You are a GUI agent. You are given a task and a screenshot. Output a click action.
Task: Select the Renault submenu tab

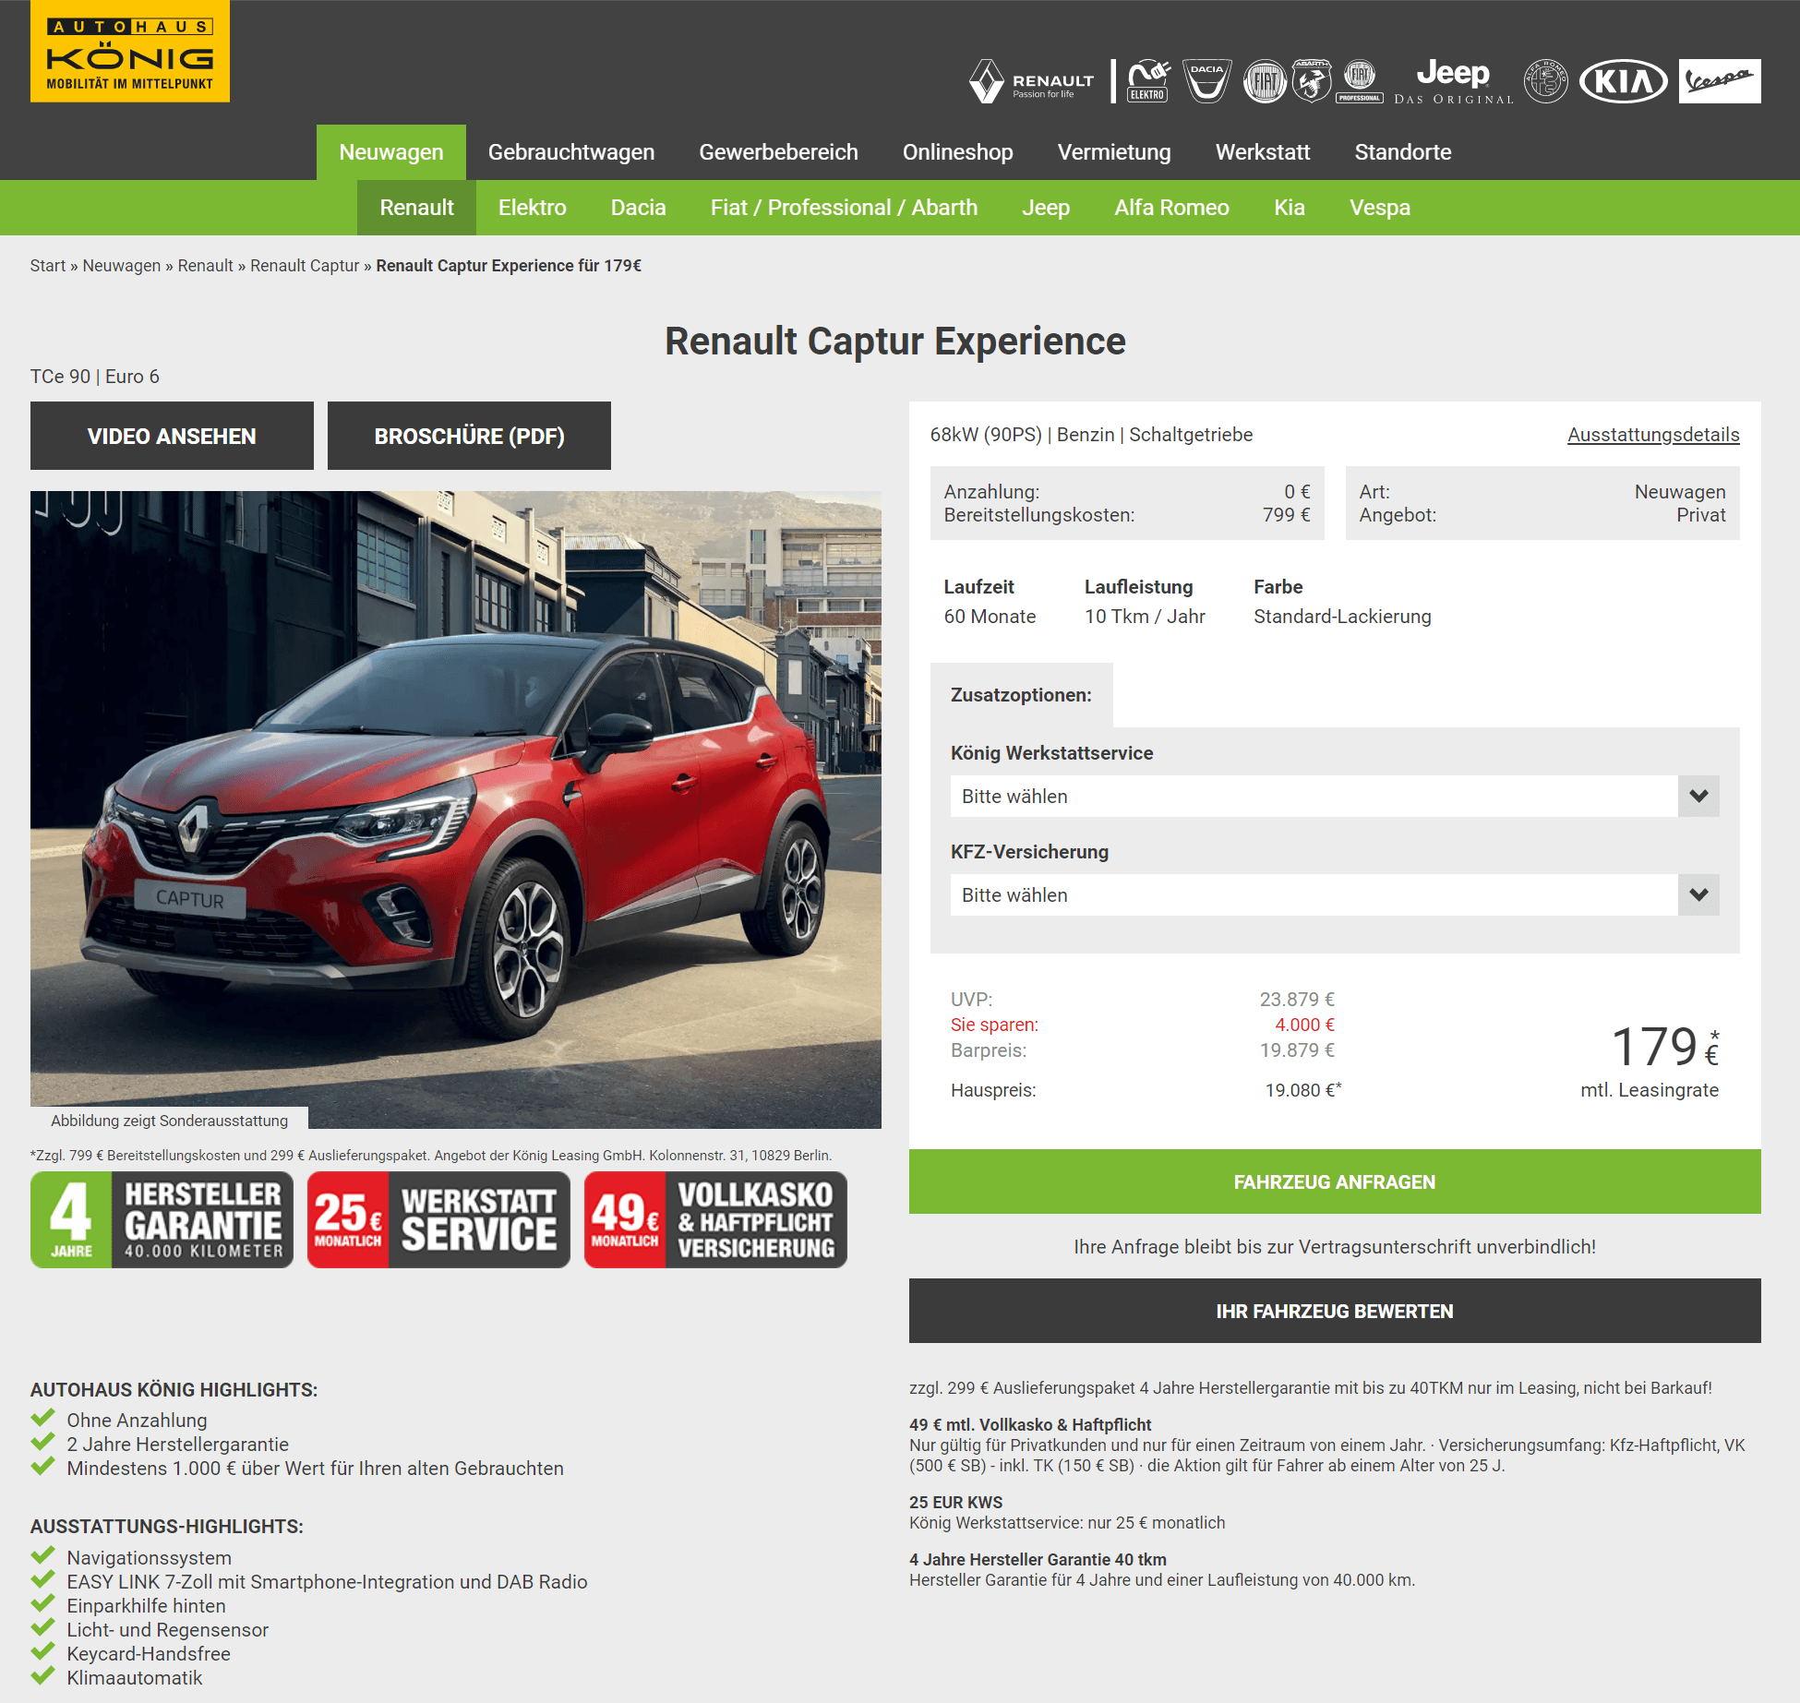[416, 208]
